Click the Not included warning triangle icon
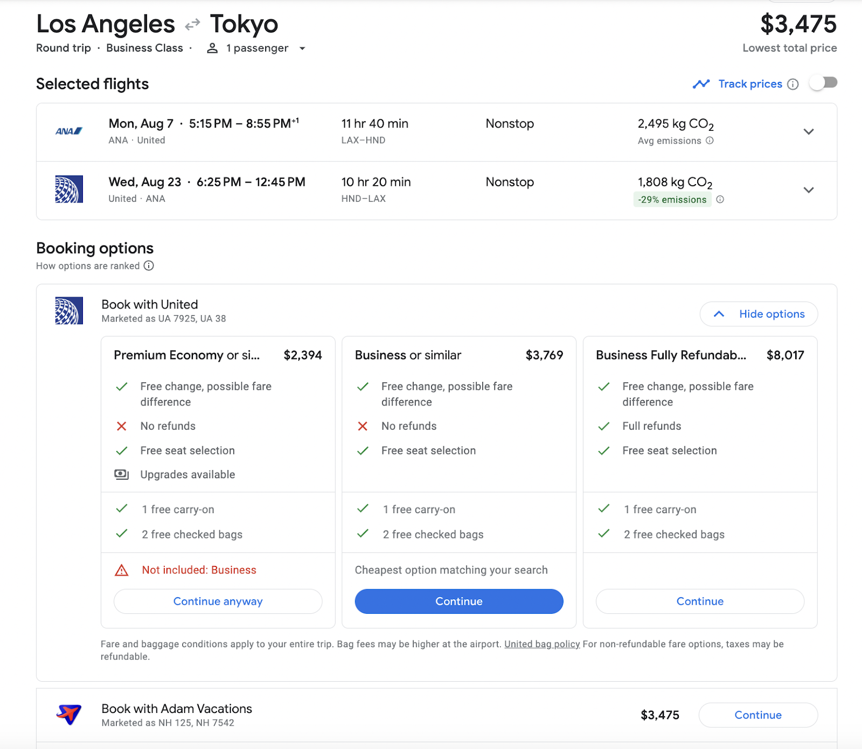 [x=122, y=570]
